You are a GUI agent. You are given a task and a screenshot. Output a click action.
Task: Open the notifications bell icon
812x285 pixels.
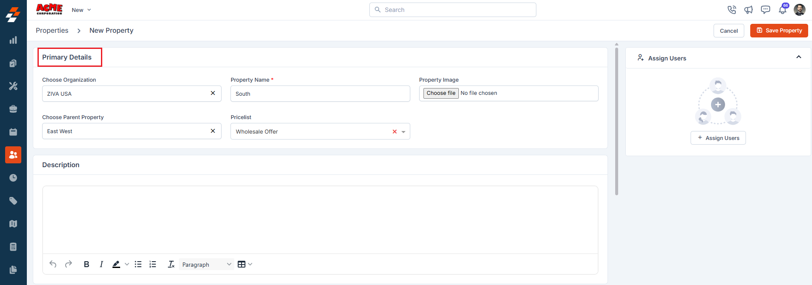[x=783, y=10]
